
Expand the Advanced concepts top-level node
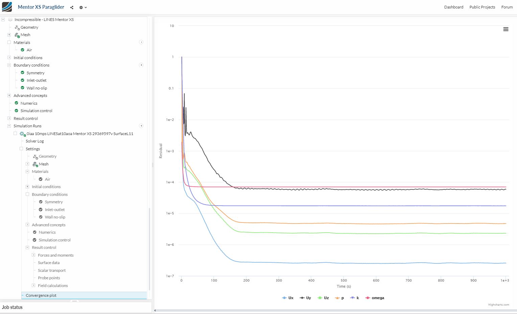tap(9, 96)
